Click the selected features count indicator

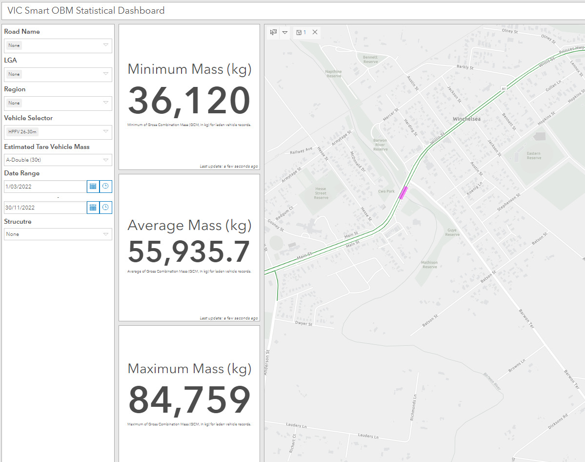301,32
